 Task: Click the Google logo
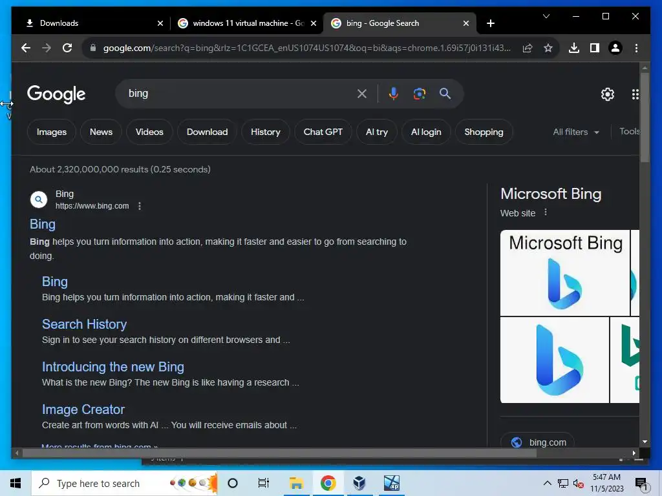tap(56, 94)
